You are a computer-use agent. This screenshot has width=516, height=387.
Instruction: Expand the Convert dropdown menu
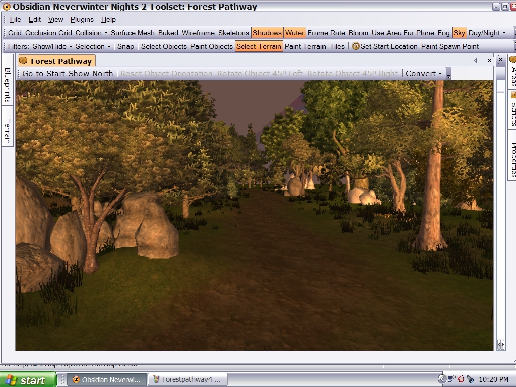(x=423, y=73)
